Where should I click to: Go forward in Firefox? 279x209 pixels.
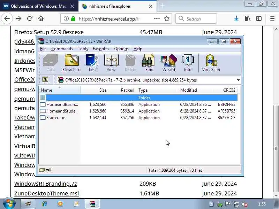point(18,18)
